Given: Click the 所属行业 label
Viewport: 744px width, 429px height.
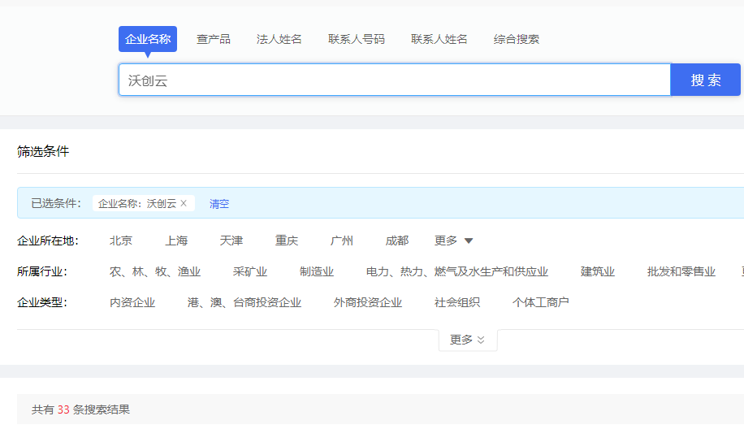Looking at the screenshot, I should [41, 271].
